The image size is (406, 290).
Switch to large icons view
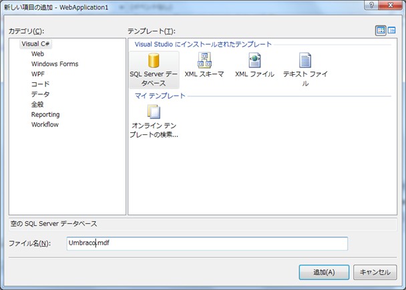(x=381, y=31)
